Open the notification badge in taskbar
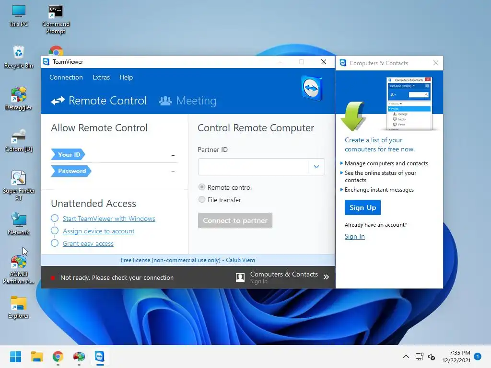Viewport: 491px width, 368px height. [x=478, y=356]
